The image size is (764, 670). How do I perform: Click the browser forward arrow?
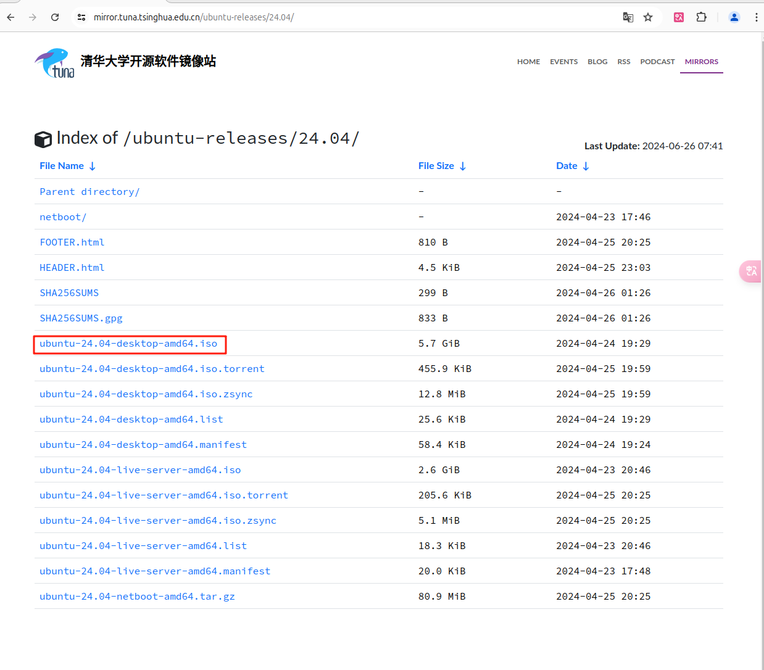click(33, 17)
